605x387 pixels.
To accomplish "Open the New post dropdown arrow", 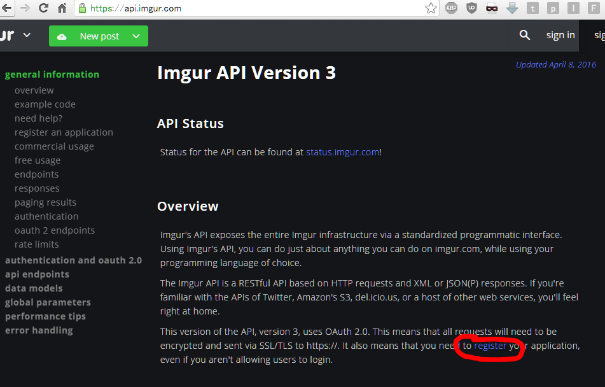I will click(x=136, y=36).
